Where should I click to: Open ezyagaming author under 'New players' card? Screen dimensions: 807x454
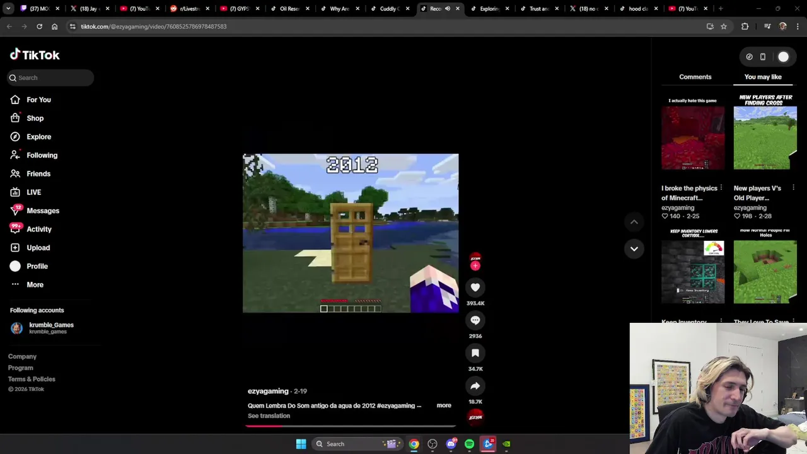[750, 207]
